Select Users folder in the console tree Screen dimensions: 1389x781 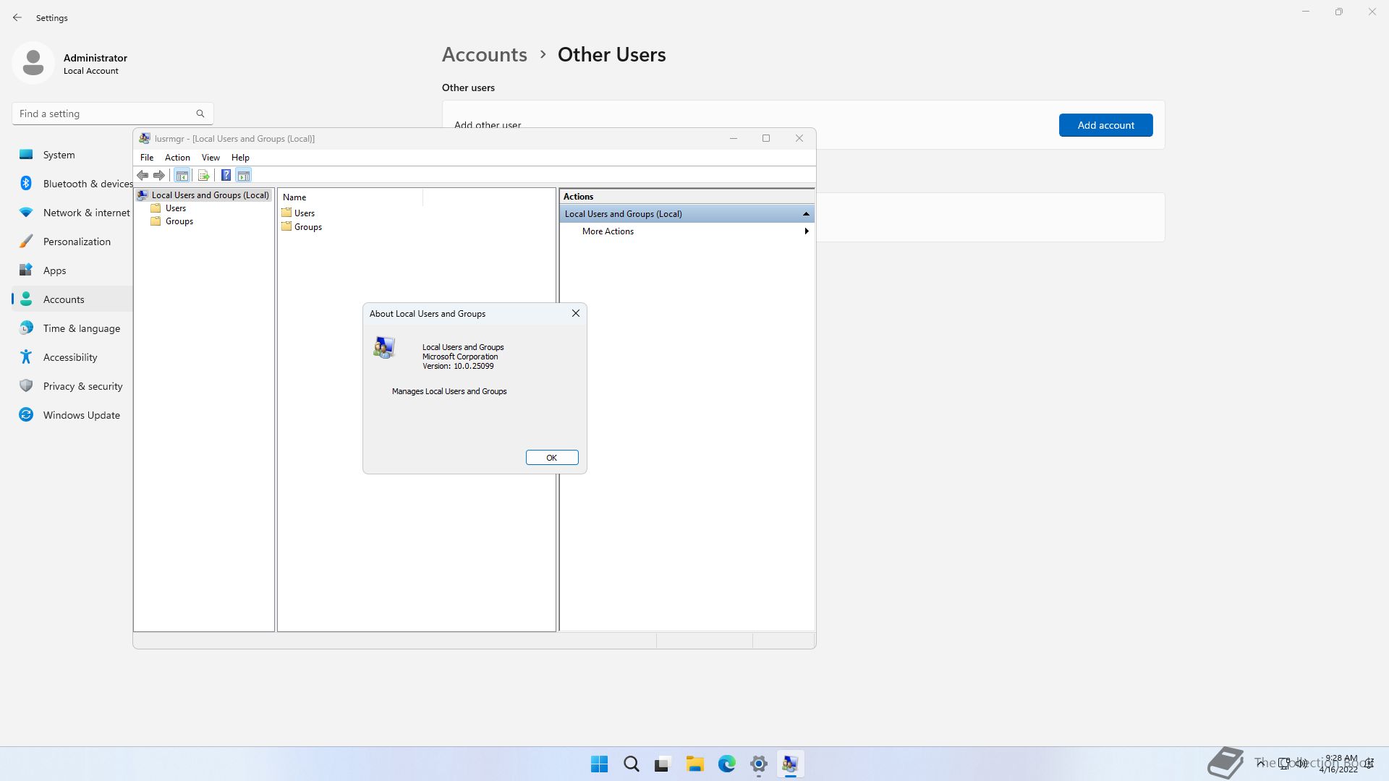[175, 208]
